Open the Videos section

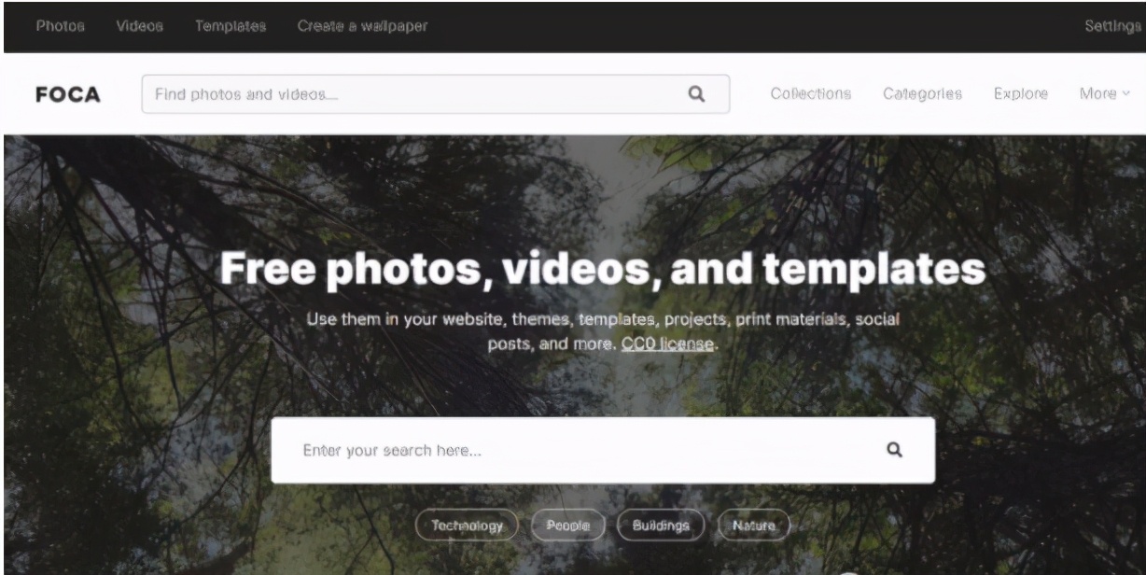click(x=140, y=26)
